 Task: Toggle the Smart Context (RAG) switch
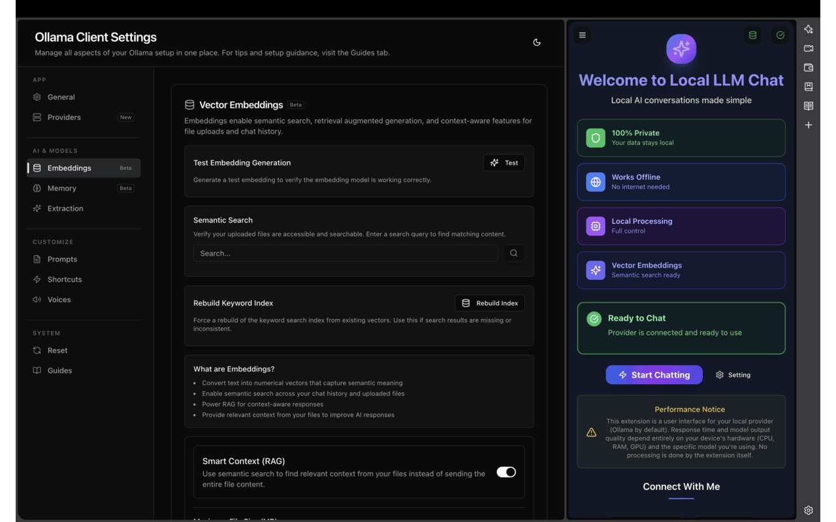(x=506, y=472)
